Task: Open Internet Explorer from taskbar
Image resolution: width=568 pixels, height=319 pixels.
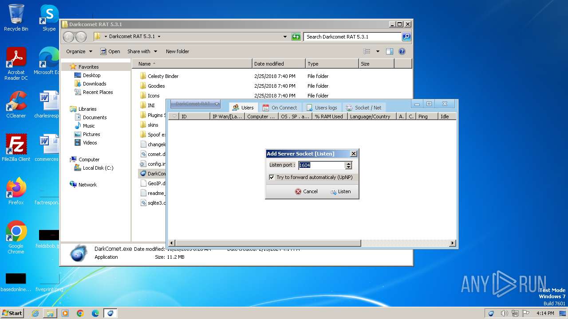Action: [x=35, y=313]
